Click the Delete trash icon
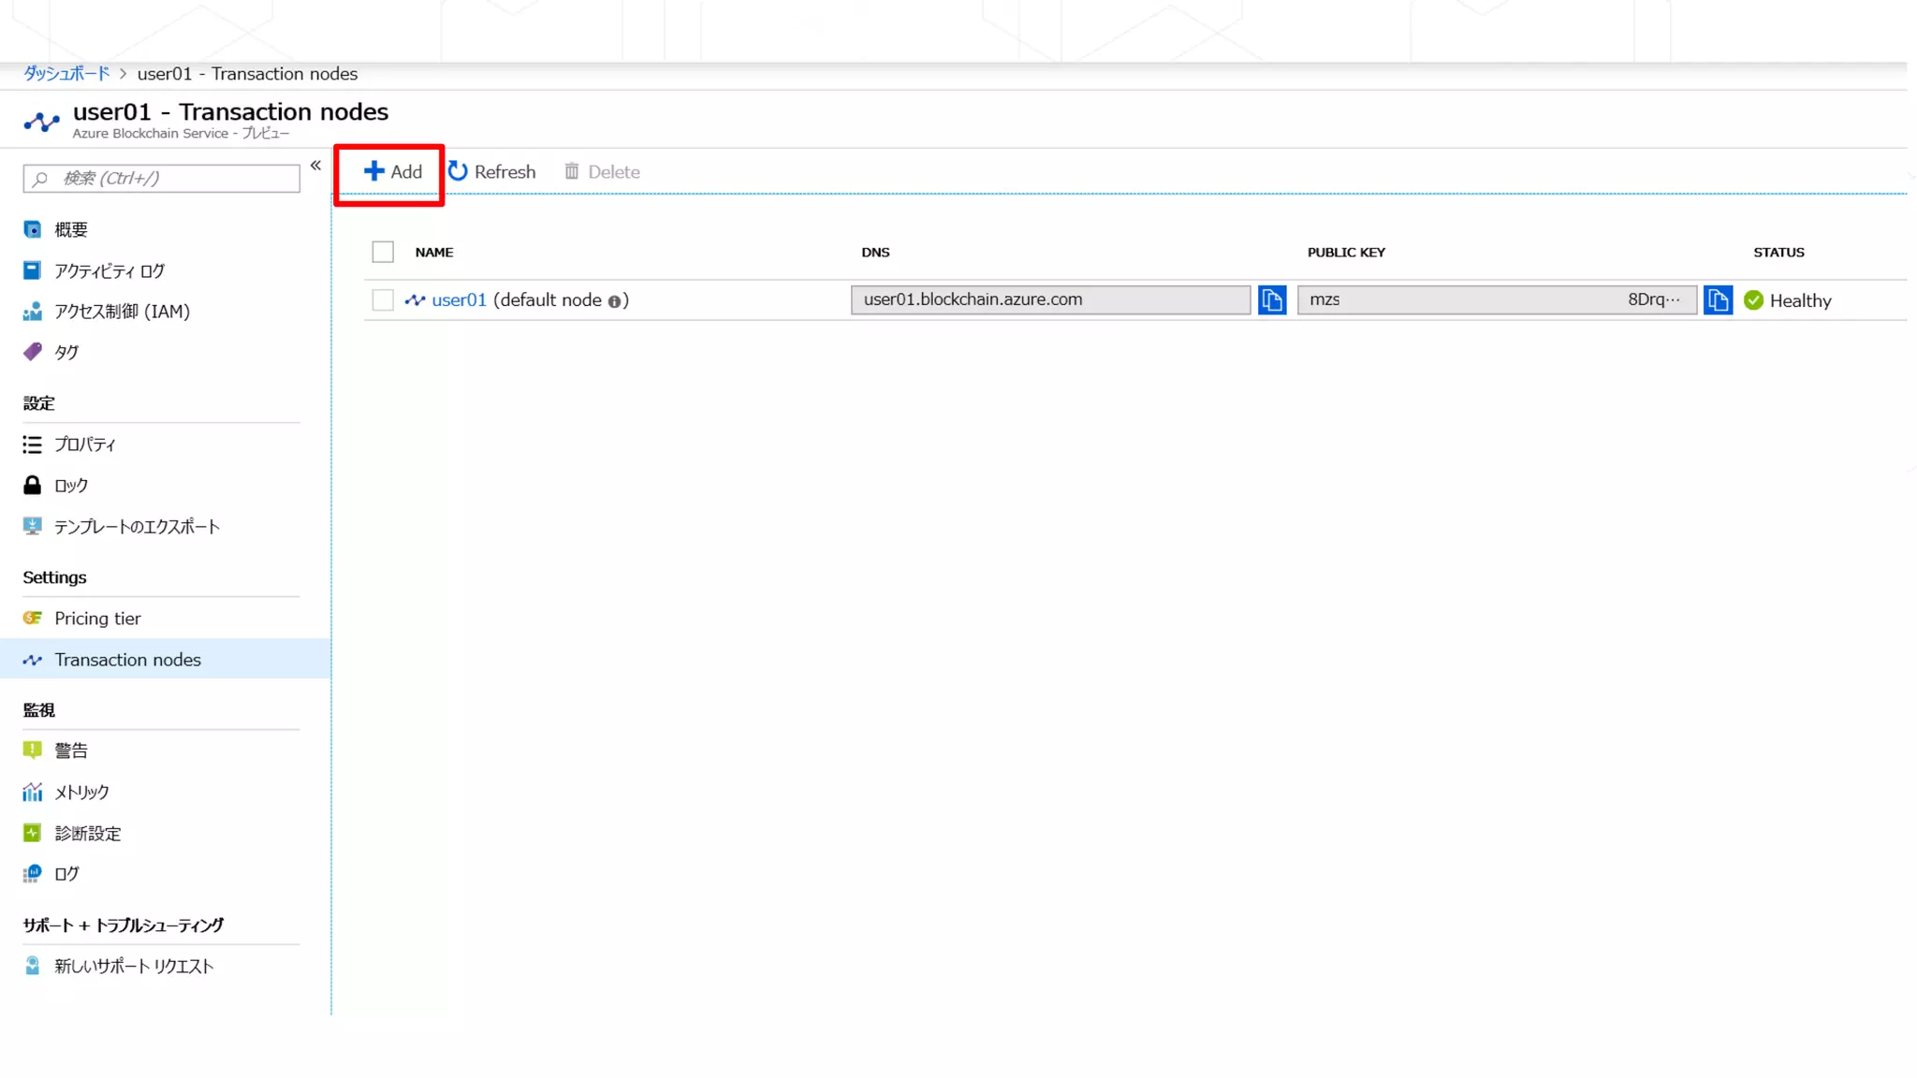The image size is (1917, 1078). point(572,171)
